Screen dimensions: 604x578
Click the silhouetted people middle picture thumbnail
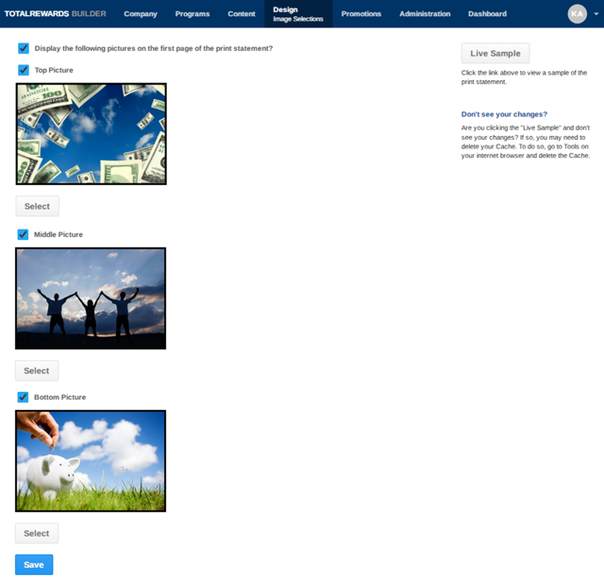pyautogui.click(x=91, y=298)
